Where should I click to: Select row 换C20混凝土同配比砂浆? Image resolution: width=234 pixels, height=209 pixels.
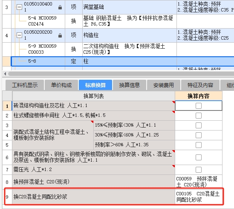pos(94,197)
